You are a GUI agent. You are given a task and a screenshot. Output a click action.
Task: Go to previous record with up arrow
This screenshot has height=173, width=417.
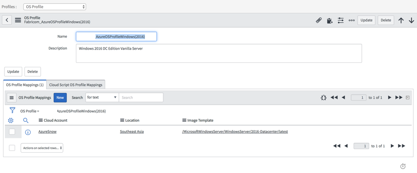pos(401,20)
